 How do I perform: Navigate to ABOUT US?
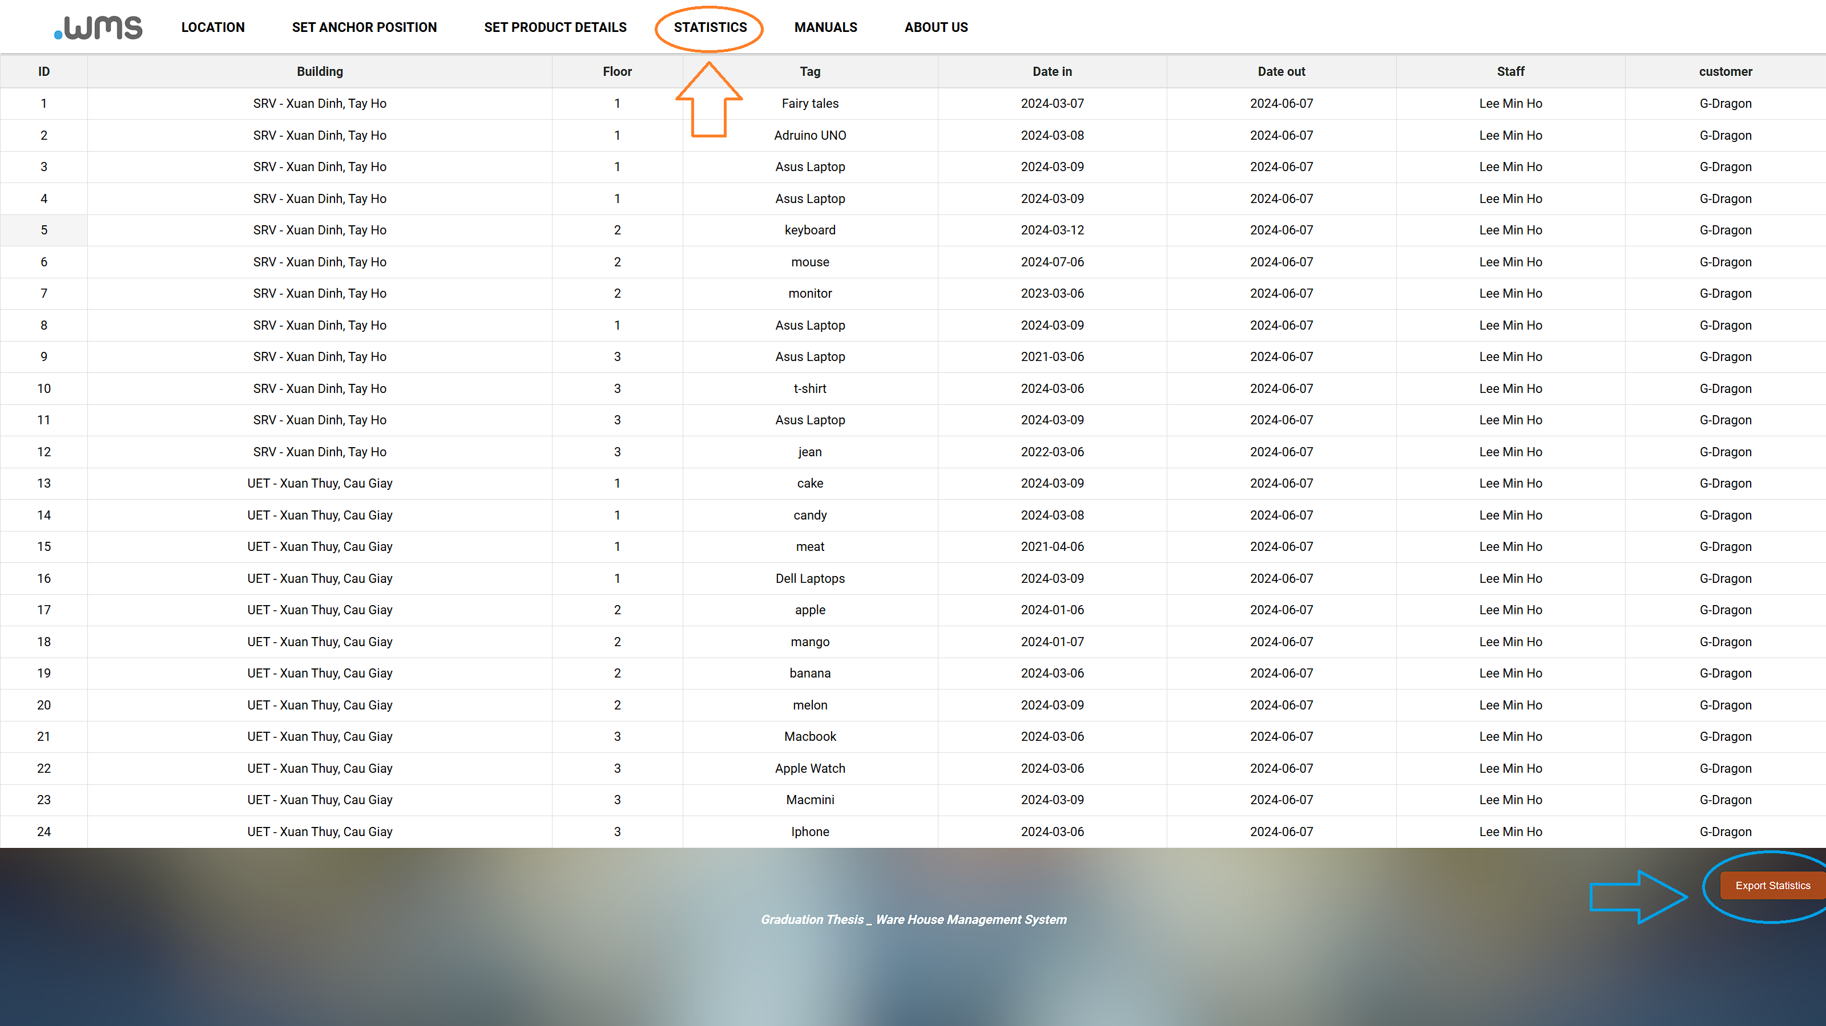[936, 27]
